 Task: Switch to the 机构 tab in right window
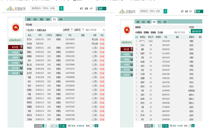pyautogui.click(x=142, y=22)
